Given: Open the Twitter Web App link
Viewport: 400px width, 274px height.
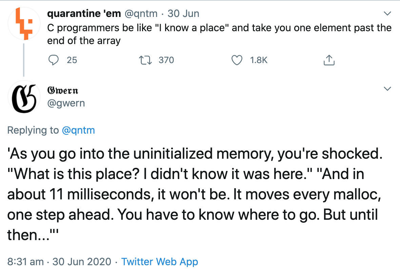Looking at the screenshot, I should (x=159, y=262).
